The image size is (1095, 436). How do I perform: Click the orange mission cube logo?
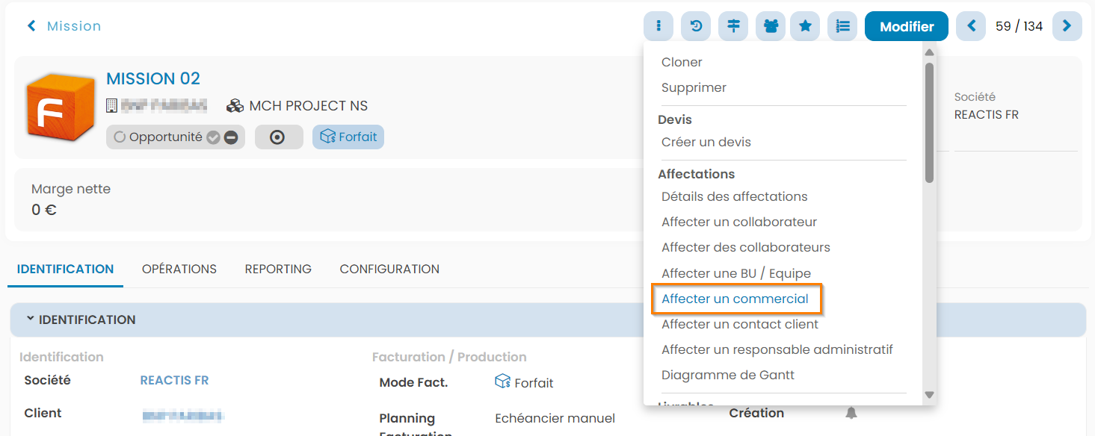tap(59, 109)
